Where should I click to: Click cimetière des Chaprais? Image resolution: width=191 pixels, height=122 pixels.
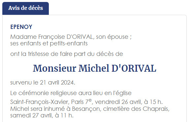[136, 109]
